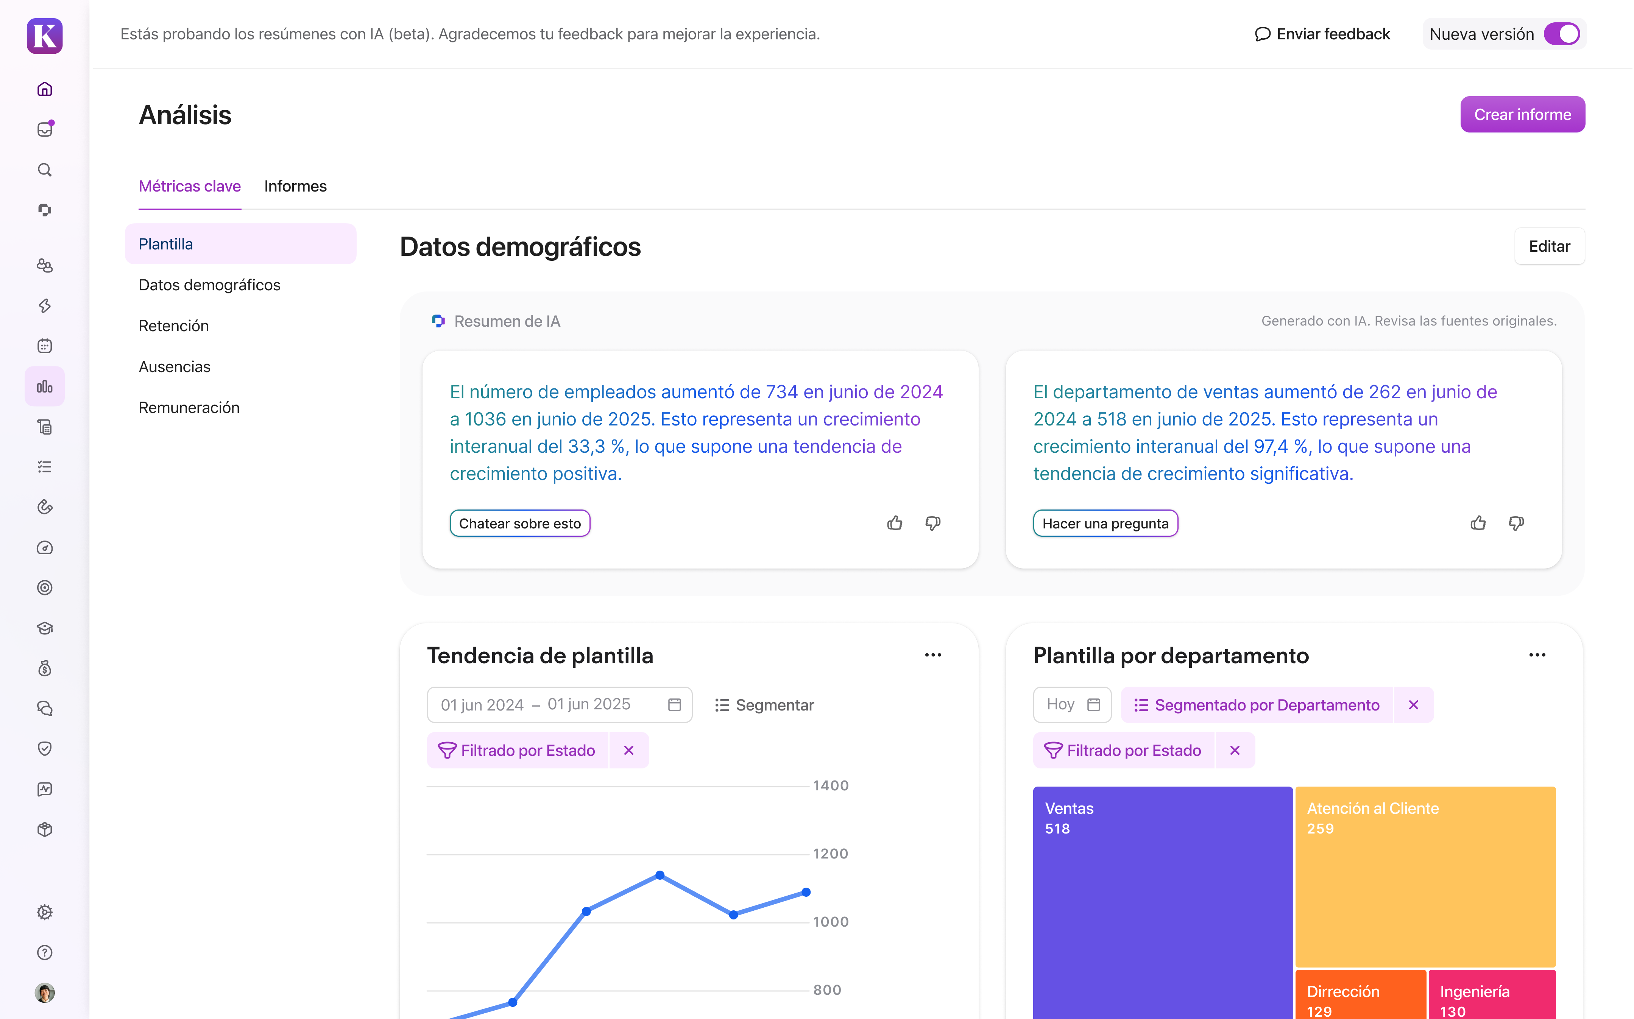Image resolution: width=1634 pixels, height=1019 pixels.
Task: Click the date range field 01 jun 2024
Action: pyautogui.click(x=482, y=704)
